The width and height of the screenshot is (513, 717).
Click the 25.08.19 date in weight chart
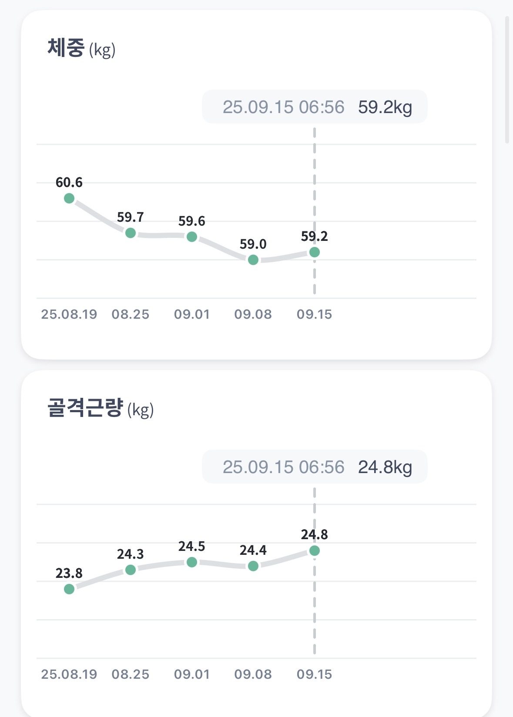click(69, 314)
